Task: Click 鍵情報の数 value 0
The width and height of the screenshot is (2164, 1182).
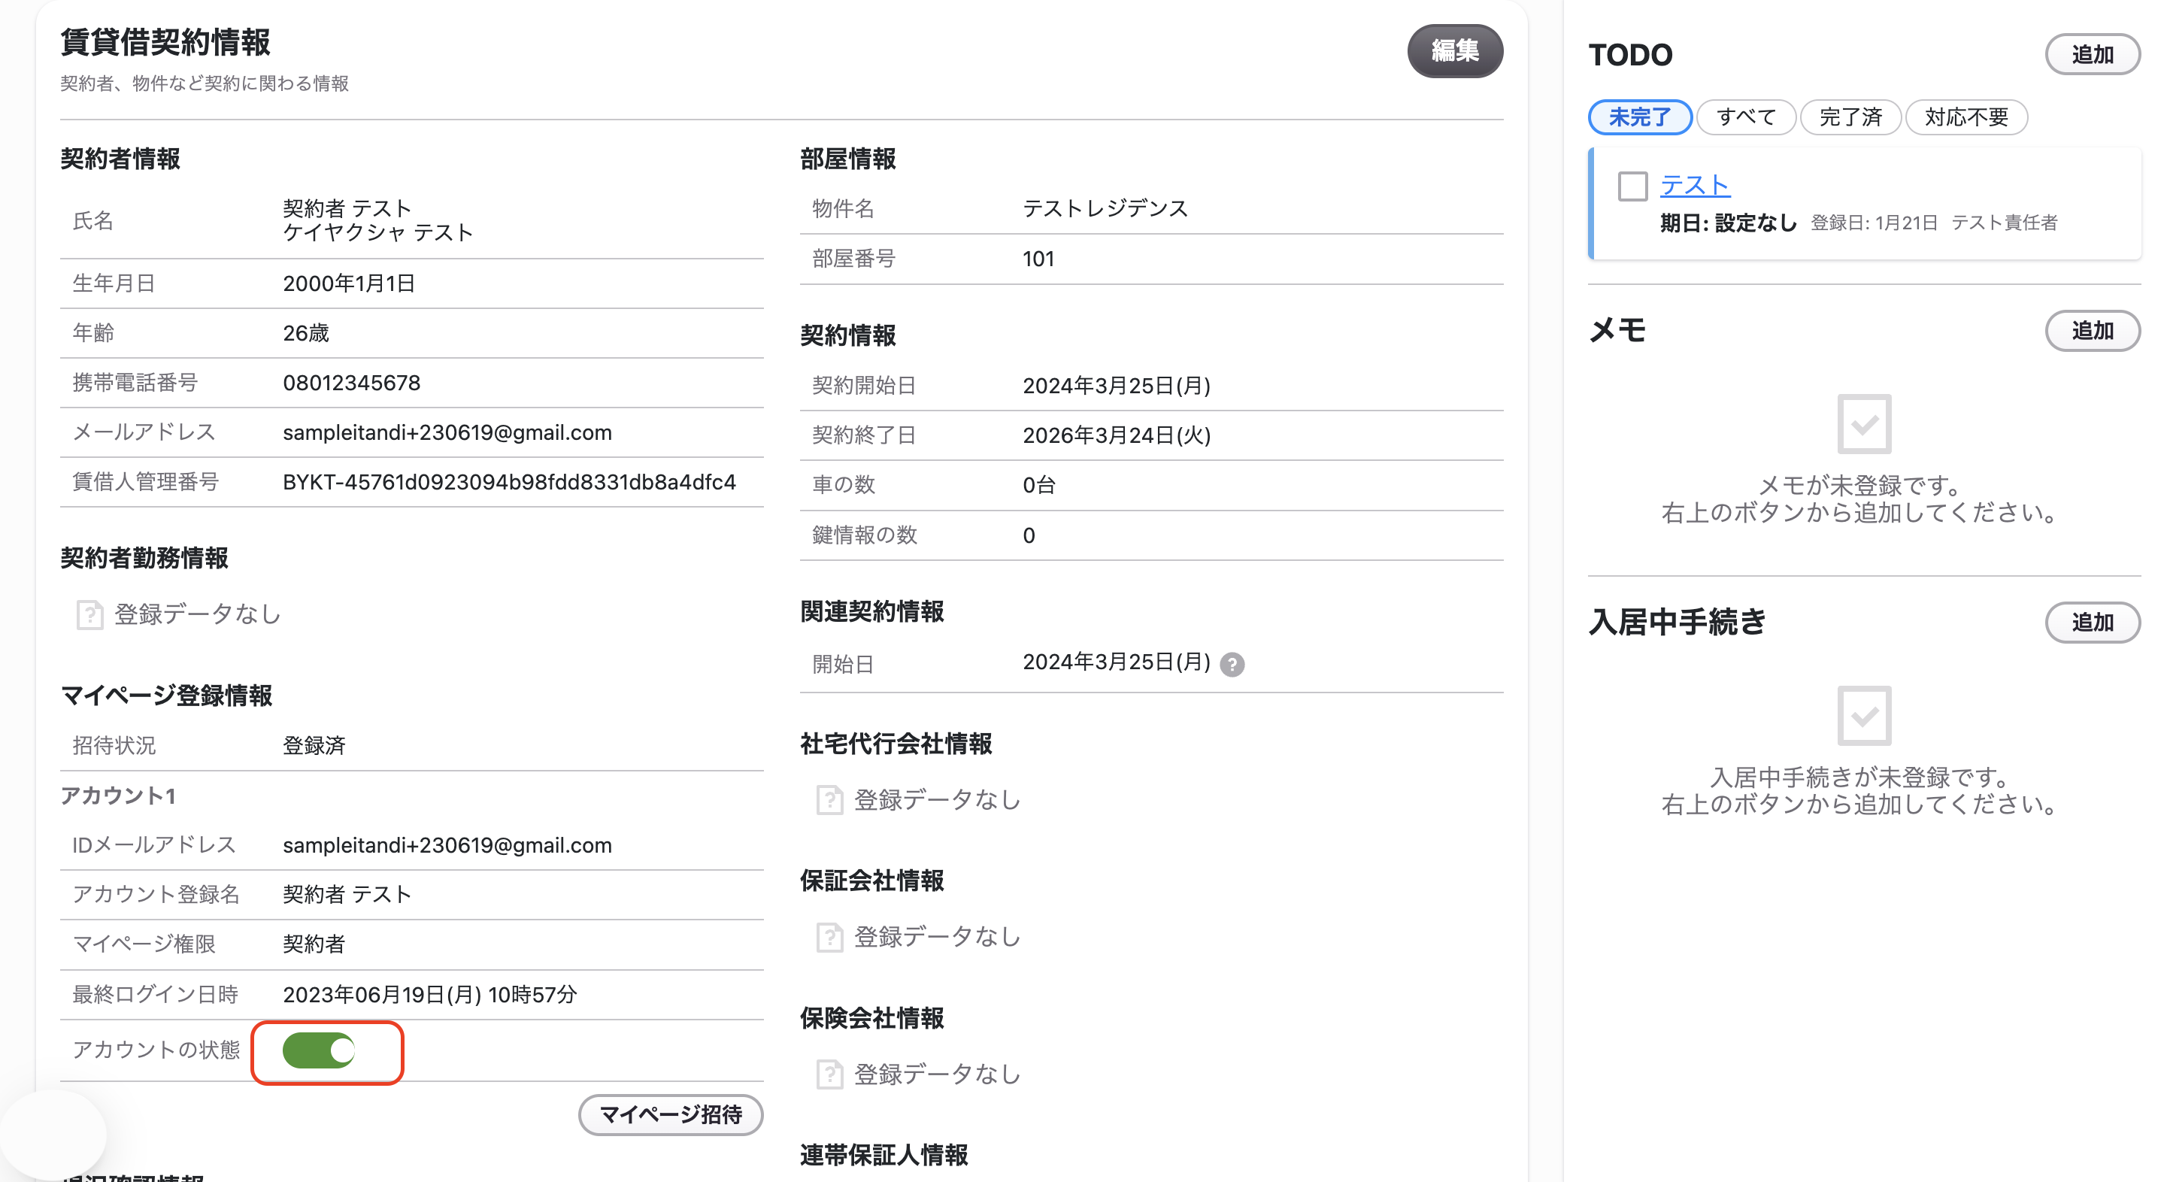Action: [1028, 535]
